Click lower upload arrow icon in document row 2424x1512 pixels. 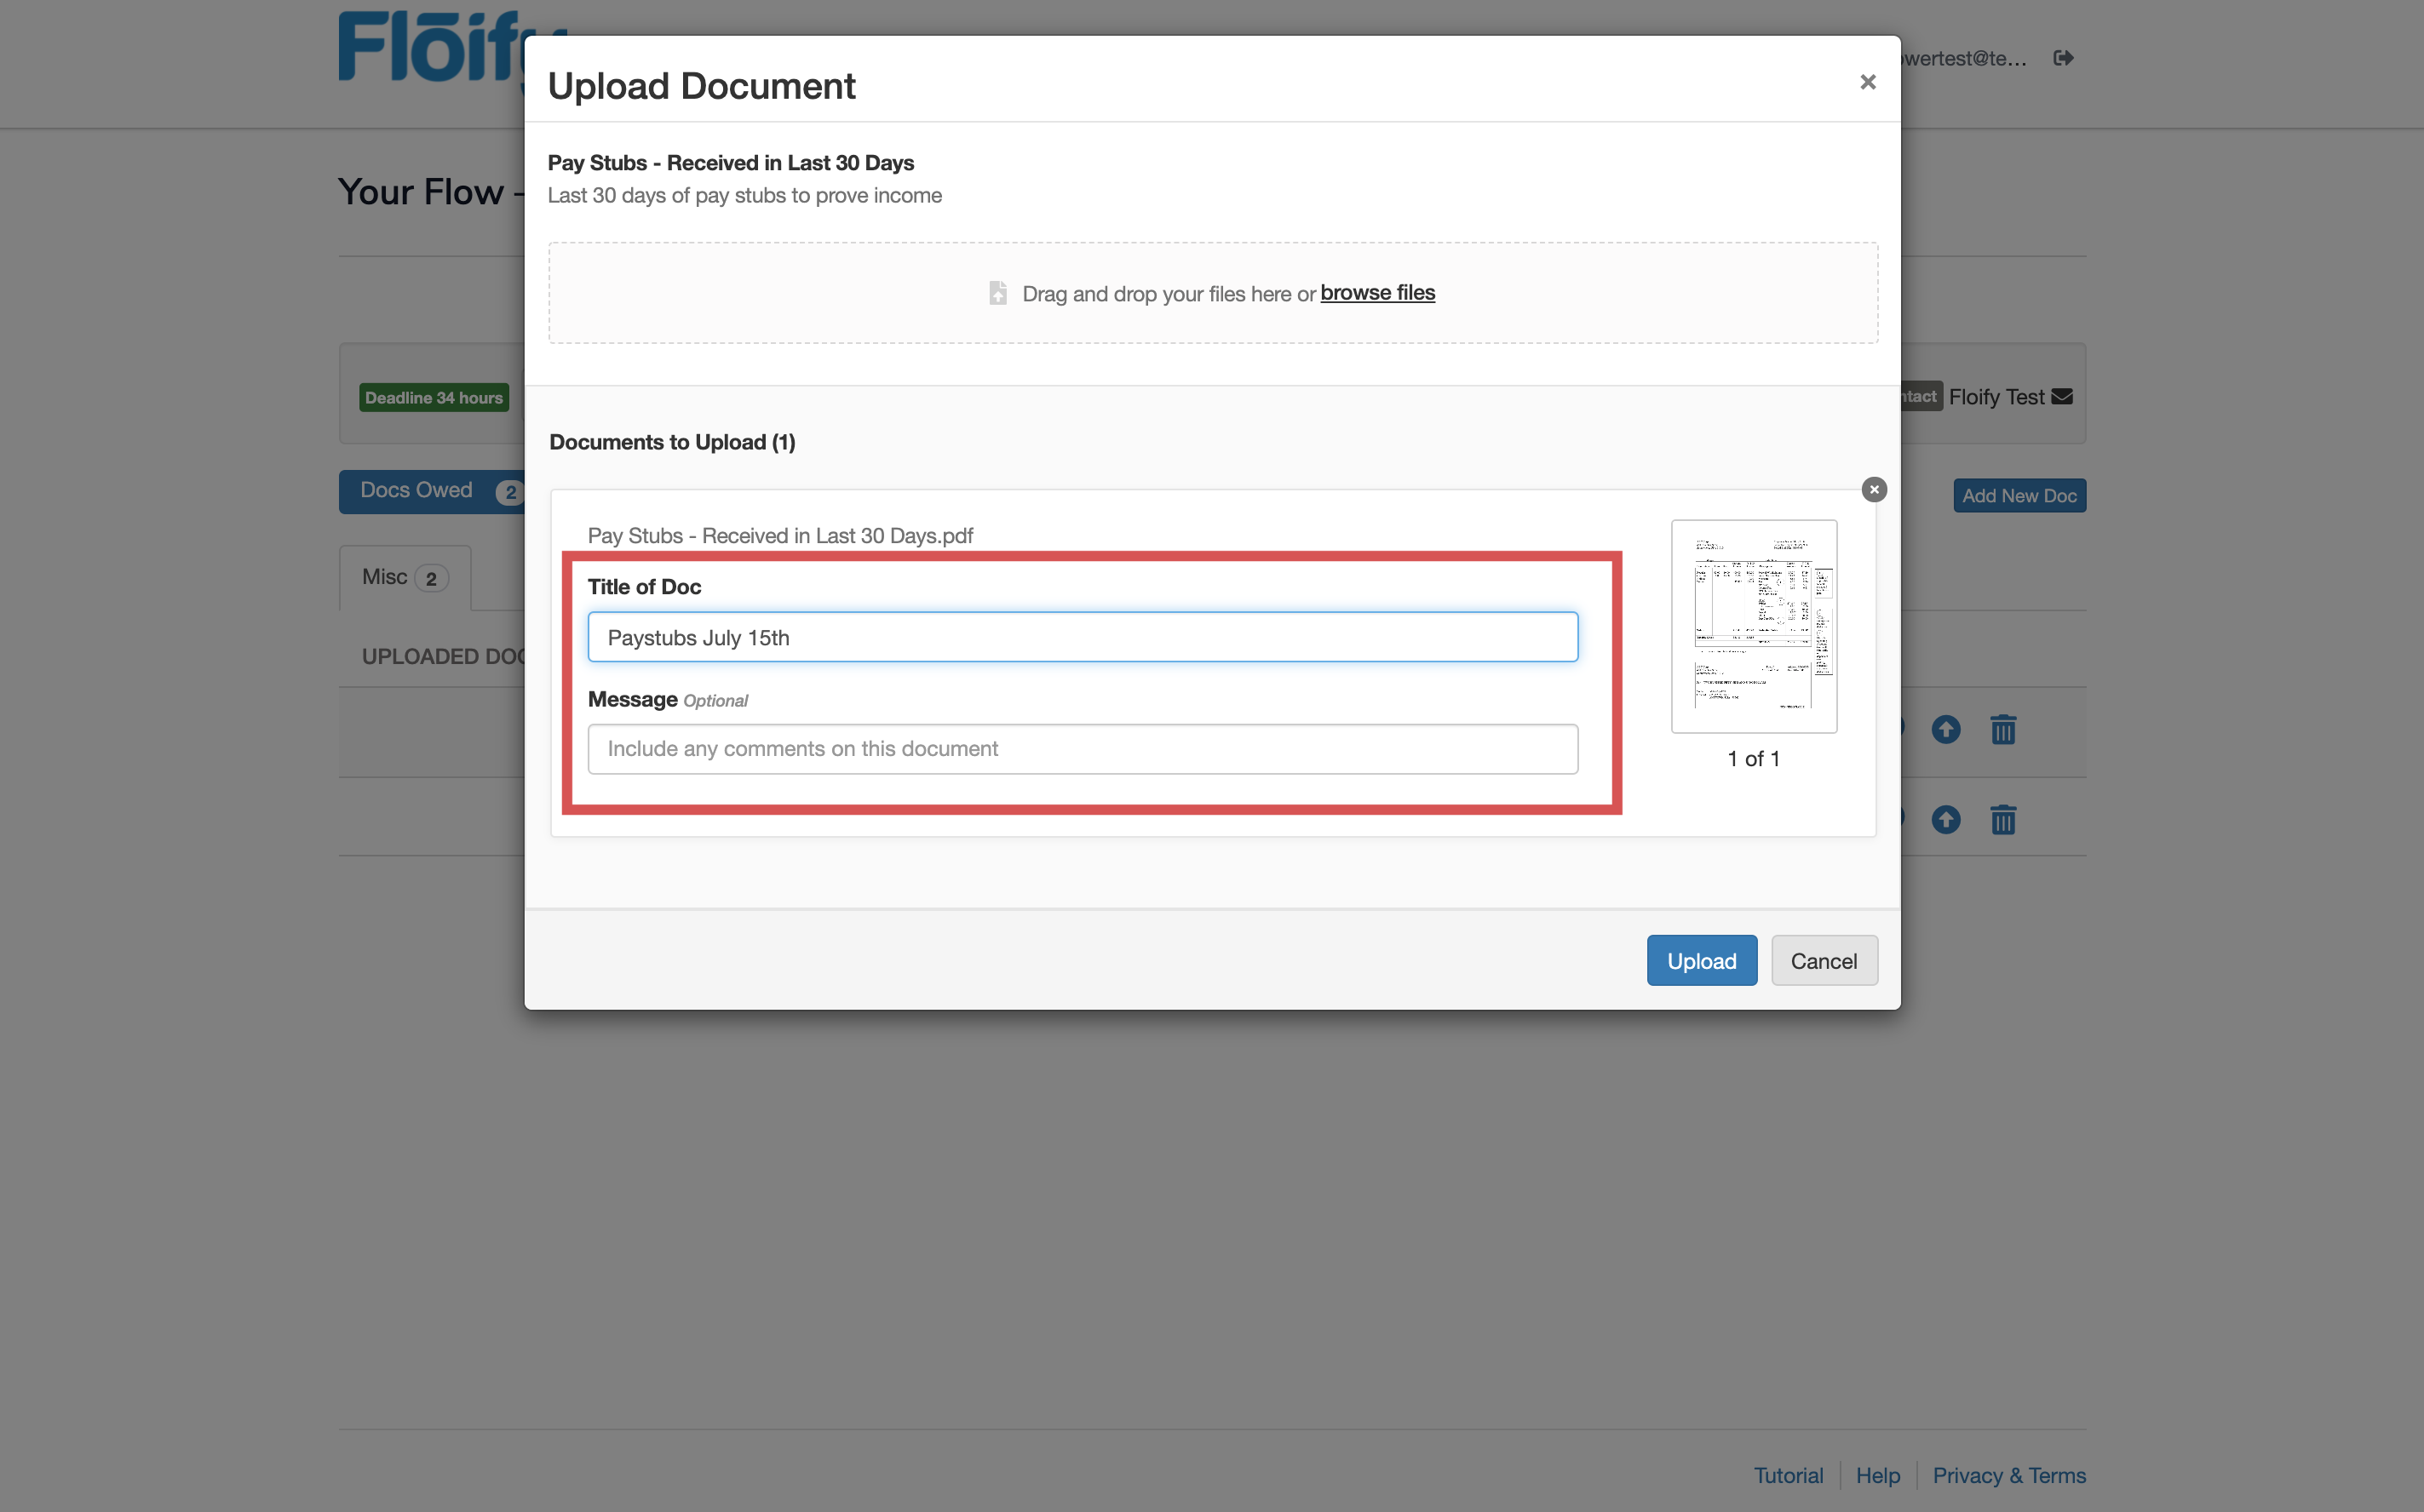click(x=1944, y=820)
